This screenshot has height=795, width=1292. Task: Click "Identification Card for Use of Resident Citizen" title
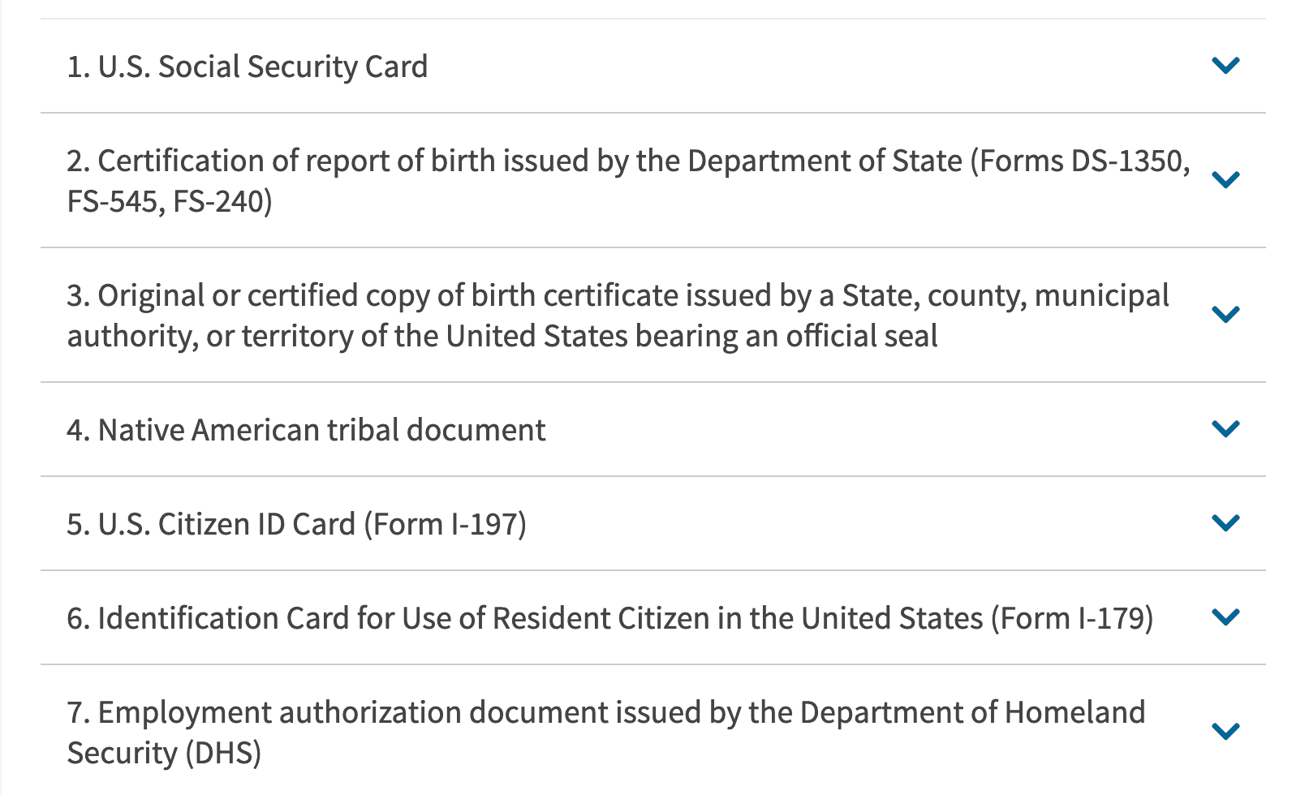[528, 618]
